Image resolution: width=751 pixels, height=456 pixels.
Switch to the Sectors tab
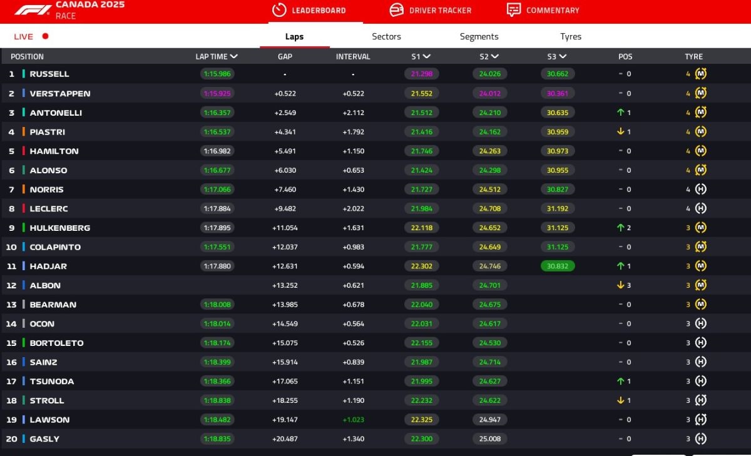coord(386,36)
